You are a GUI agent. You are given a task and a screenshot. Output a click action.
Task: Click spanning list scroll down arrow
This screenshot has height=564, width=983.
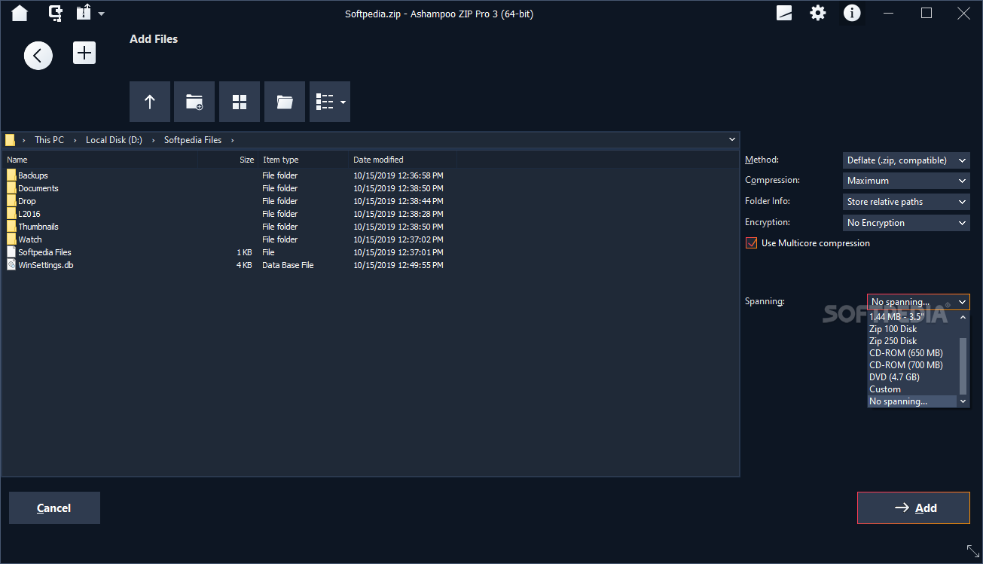(x=963, y=402)
